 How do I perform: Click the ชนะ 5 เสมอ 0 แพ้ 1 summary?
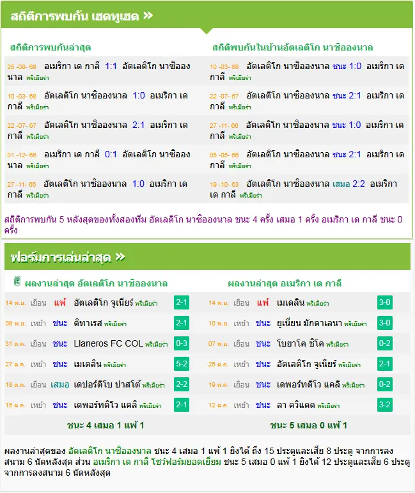[308, 425]
